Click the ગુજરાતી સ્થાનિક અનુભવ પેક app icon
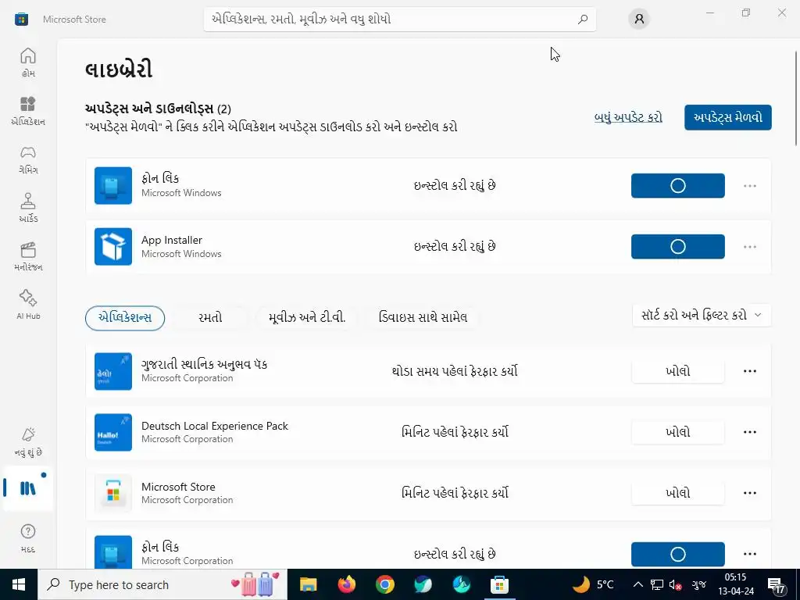Viewport: 800px width, 600px height. coord(113,371)
